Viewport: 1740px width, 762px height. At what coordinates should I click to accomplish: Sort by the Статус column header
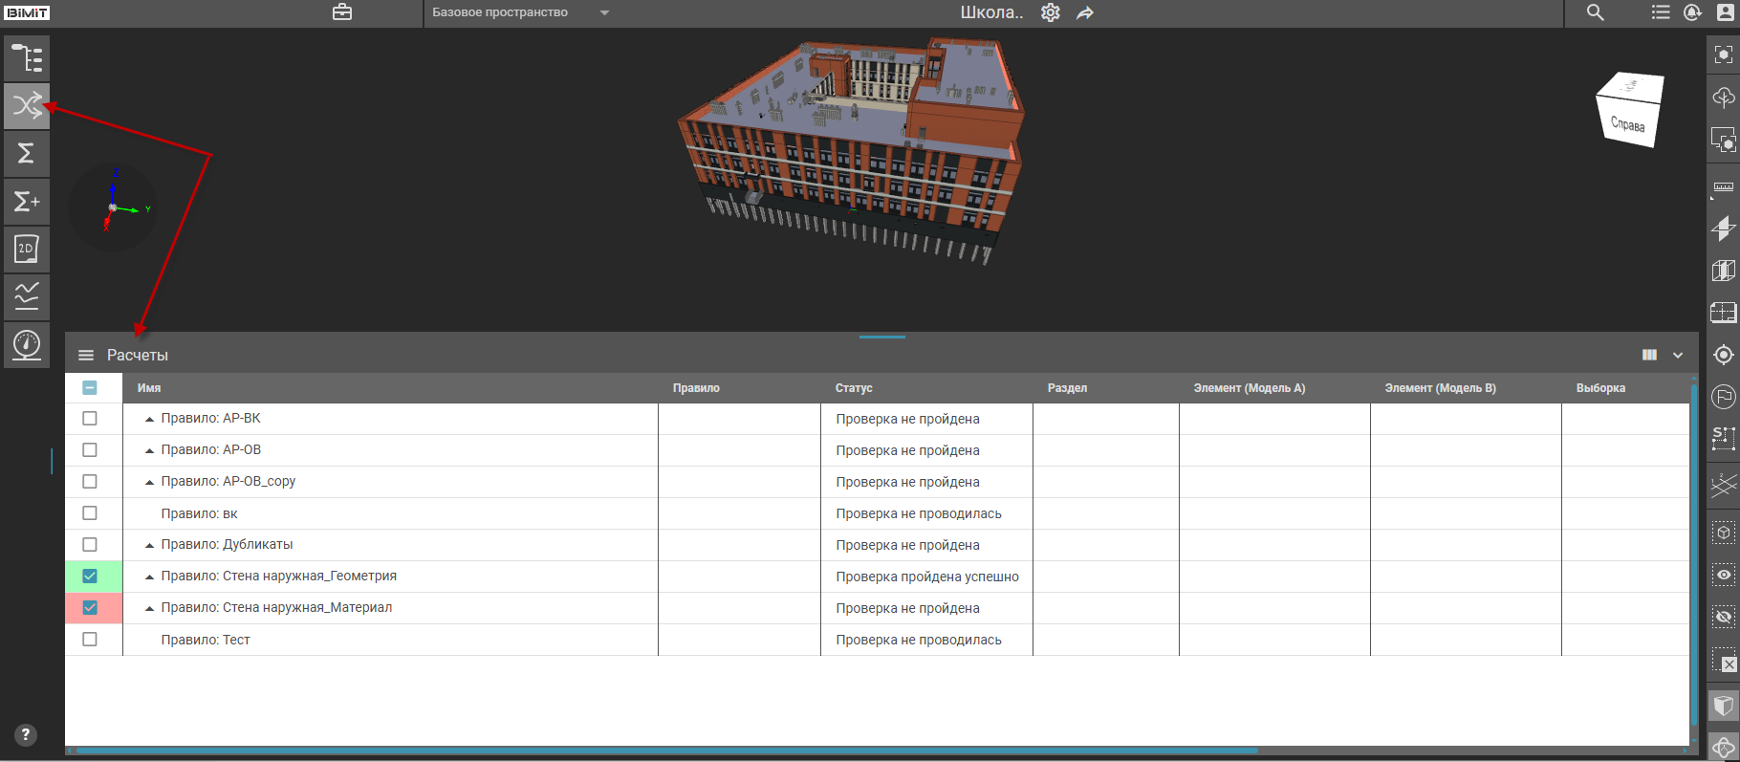pos(854,388)
